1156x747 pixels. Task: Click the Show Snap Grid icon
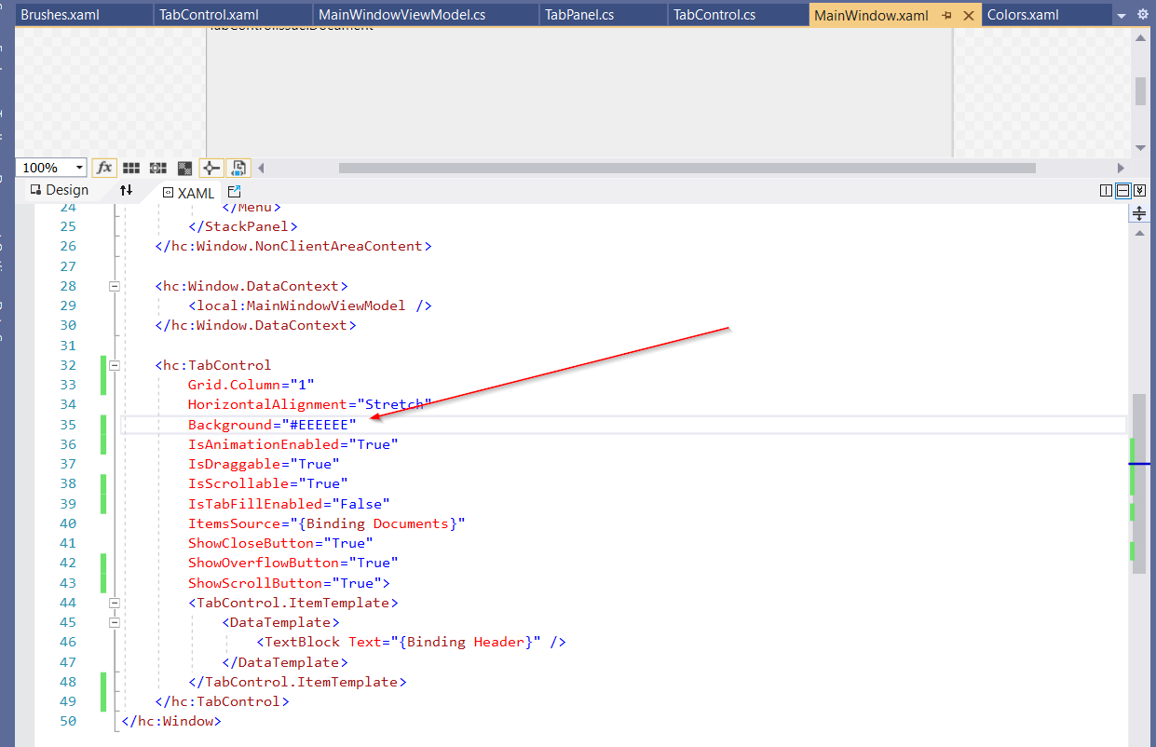[130, 168]
